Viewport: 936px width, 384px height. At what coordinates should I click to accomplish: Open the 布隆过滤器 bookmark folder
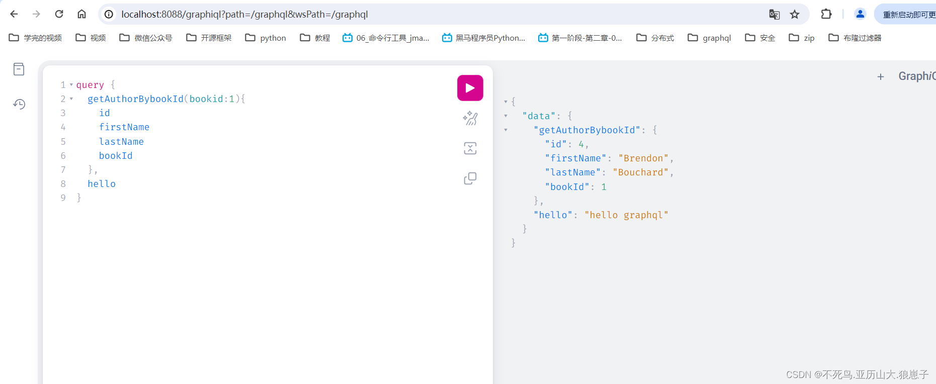tap(855, 38)
